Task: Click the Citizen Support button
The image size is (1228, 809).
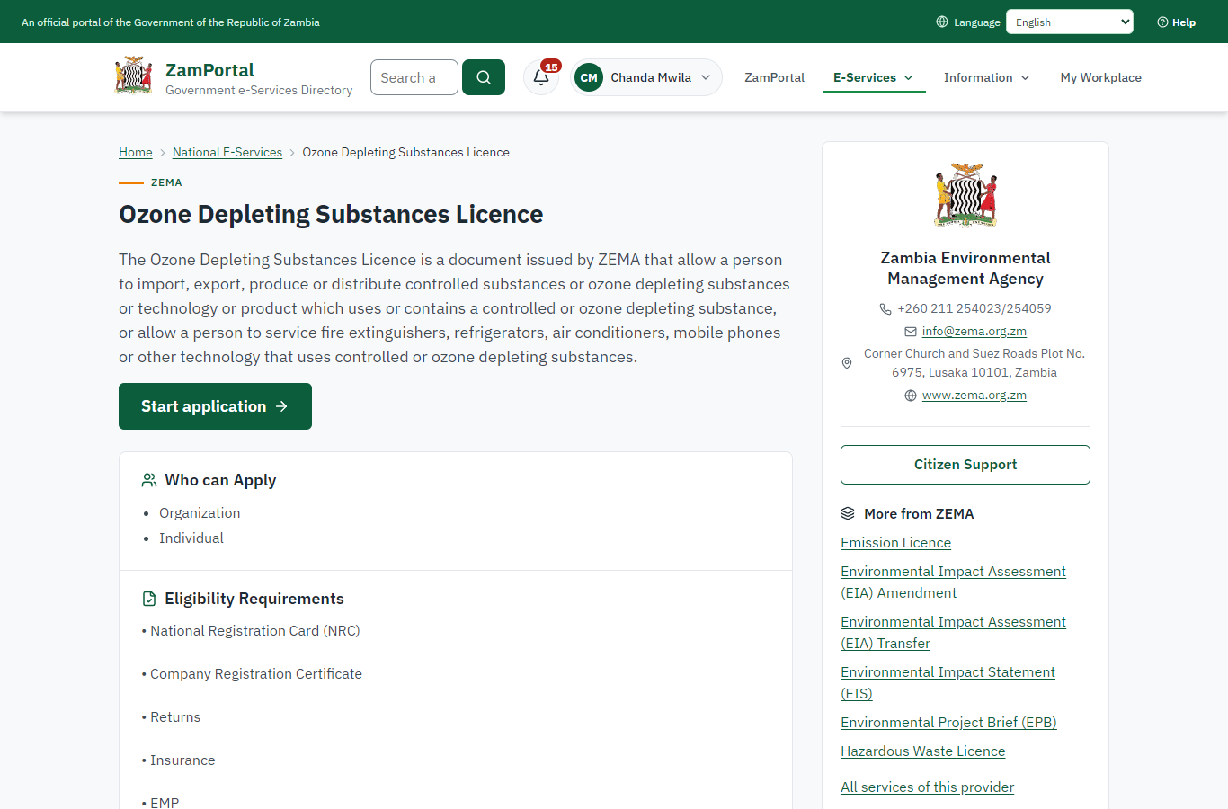Action: pyautogui.click(x=965, y=465)
